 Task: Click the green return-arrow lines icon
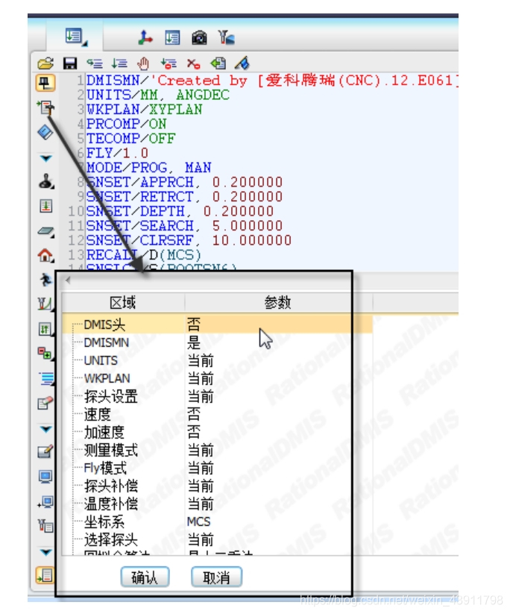click(x=95, y=63)
